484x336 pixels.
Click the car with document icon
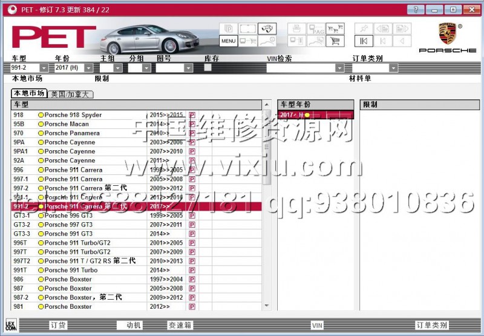pos(316,41)
